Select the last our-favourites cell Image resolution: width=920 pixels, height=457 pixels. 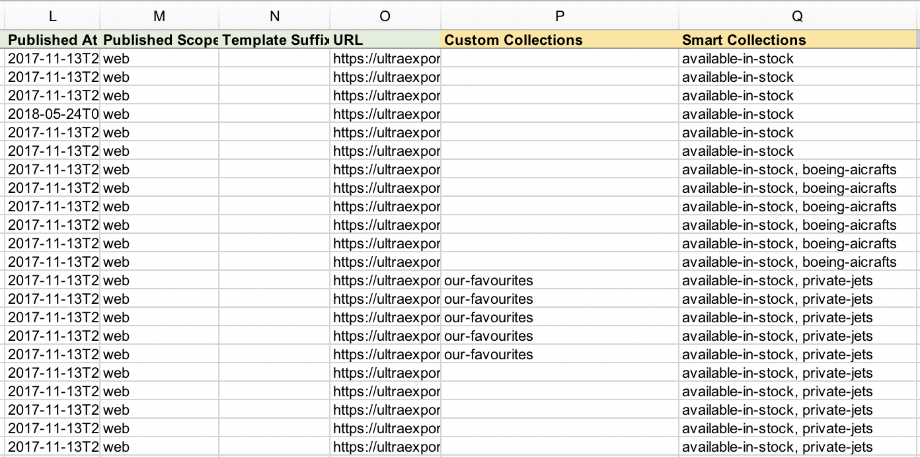(x=560, y=355)
